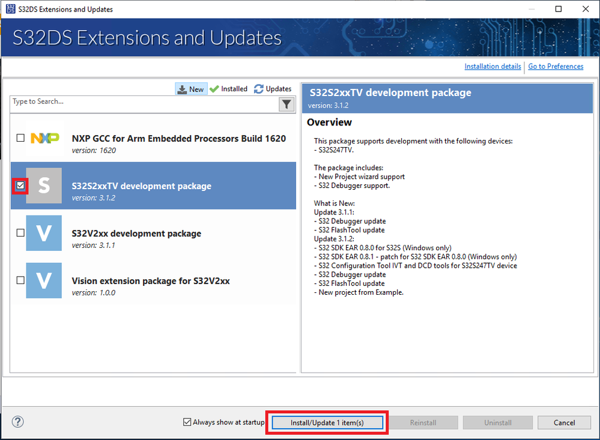
Task: Open help via question mark icon
Action: pos(18,421)
